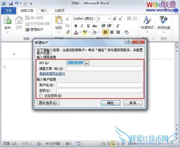The image size is (180, 148).
Task: Open the highlight color dropdown arrow
Action: point(89,32)
